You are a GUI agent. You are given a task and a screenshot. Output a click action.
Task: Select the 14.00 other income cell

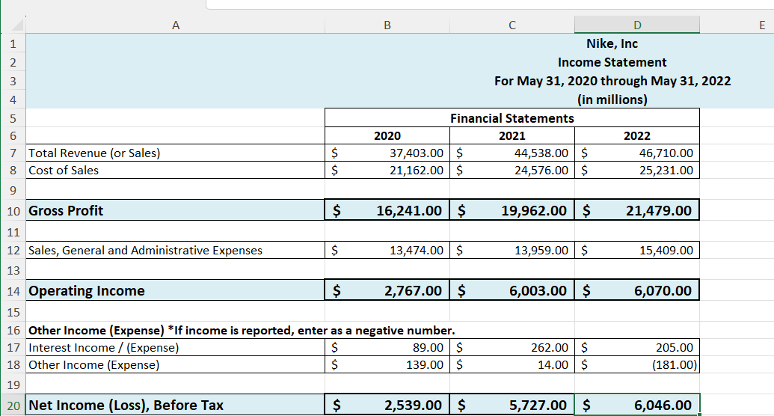coord(512,364)
